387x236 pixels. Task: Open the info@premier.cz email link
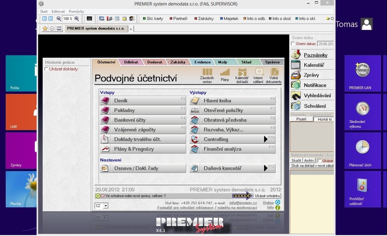(243, 203)
